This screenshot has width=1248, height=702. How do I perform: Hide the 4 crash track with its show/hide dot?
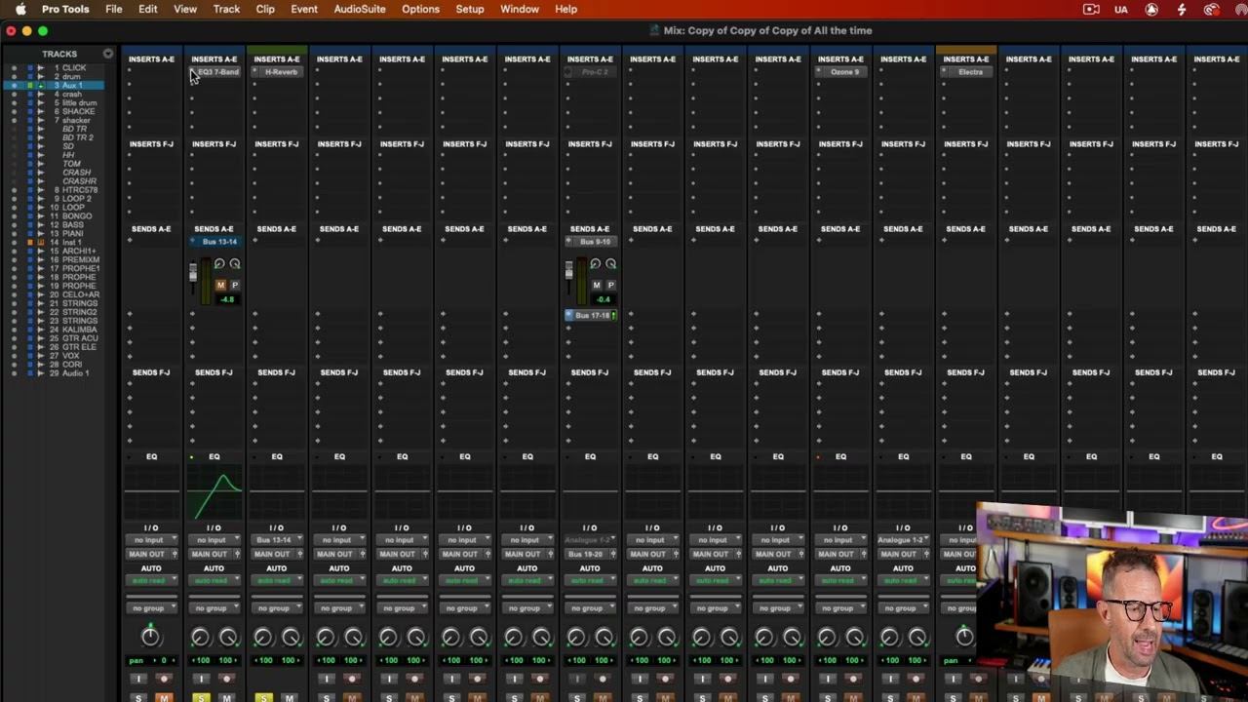click(x=14, y=95)
